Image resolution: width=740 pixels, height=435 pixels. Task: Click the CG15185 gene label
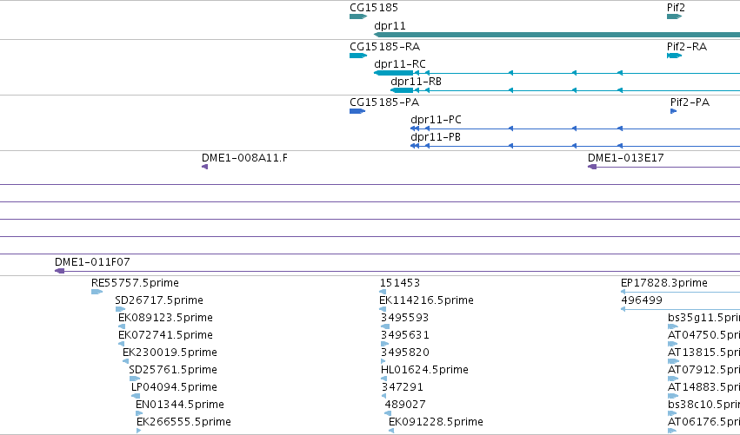[374, 8]
